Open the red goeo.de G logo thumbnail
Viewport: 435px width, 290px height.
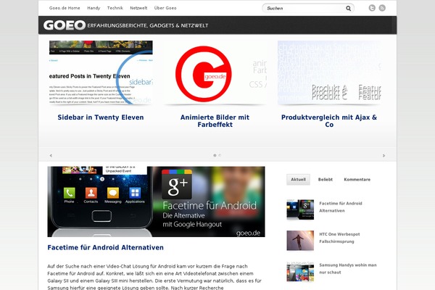click(x=215, y=72)
